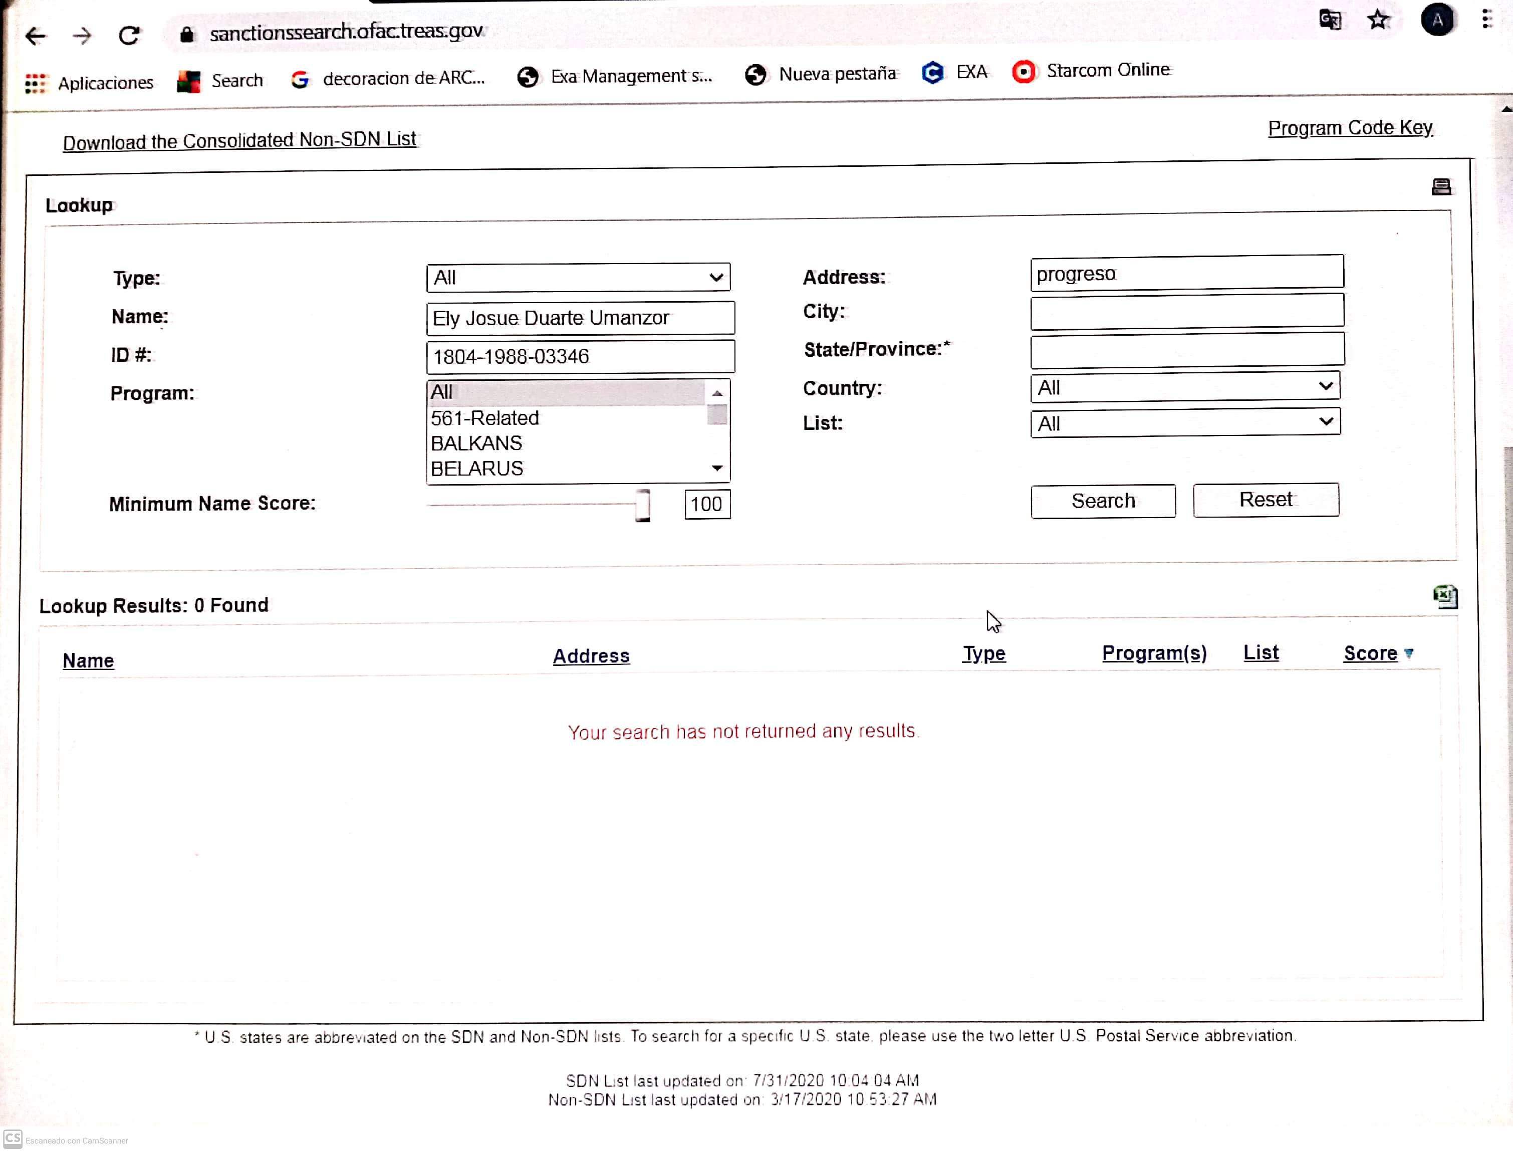Bookmark page with star icon
1513x1152 pixels.
[1379, 20]
